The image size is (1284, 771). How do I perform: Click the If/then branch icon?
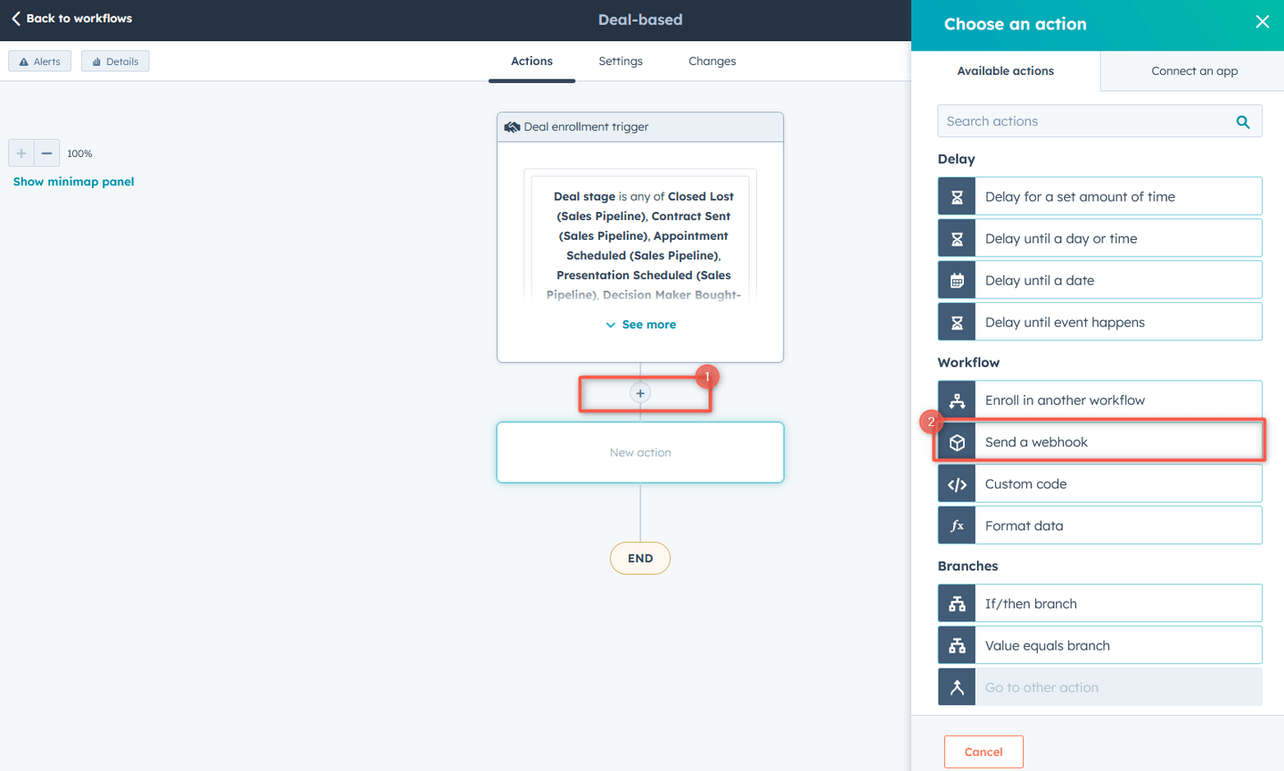tap(956, 603)
